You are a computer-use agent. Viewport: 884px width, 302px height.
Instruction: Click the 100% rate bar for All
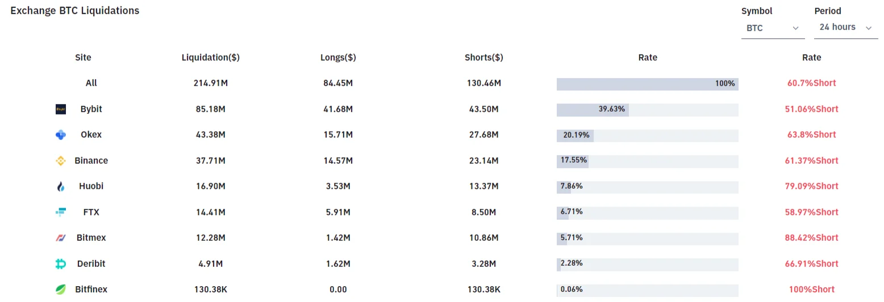point(647,84)
